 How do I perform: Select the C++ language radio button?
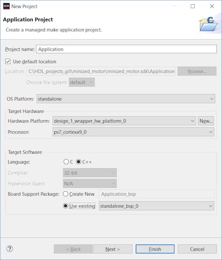pos(78,162)
